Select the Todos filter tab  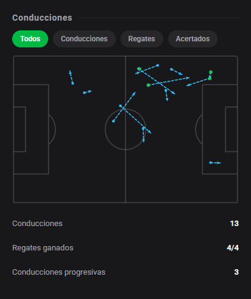pos(30,39)
